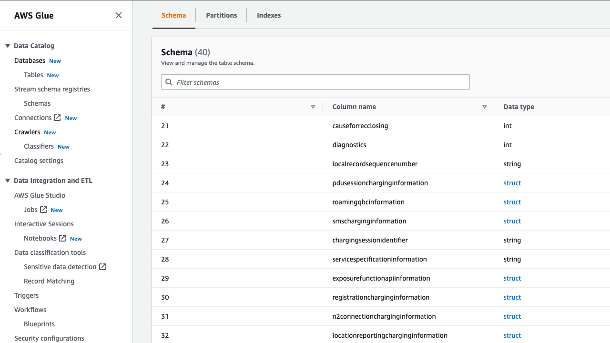The image size is (610, 343).
Task: Sort by the # column arrow
Action: click(x=313, y=107)
